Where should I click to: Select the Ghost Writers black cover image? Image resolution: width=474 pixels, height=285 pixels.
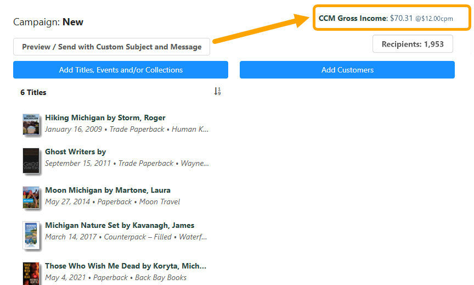pos(31,160)
